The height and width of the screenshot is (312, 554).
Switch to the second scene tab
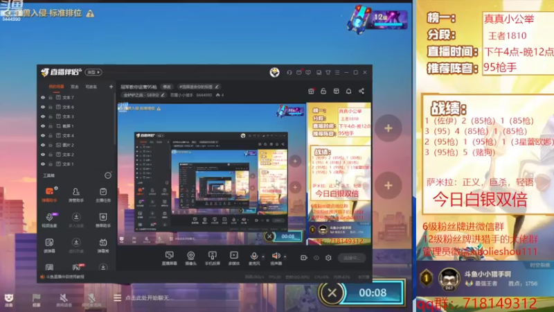(75, 87)
